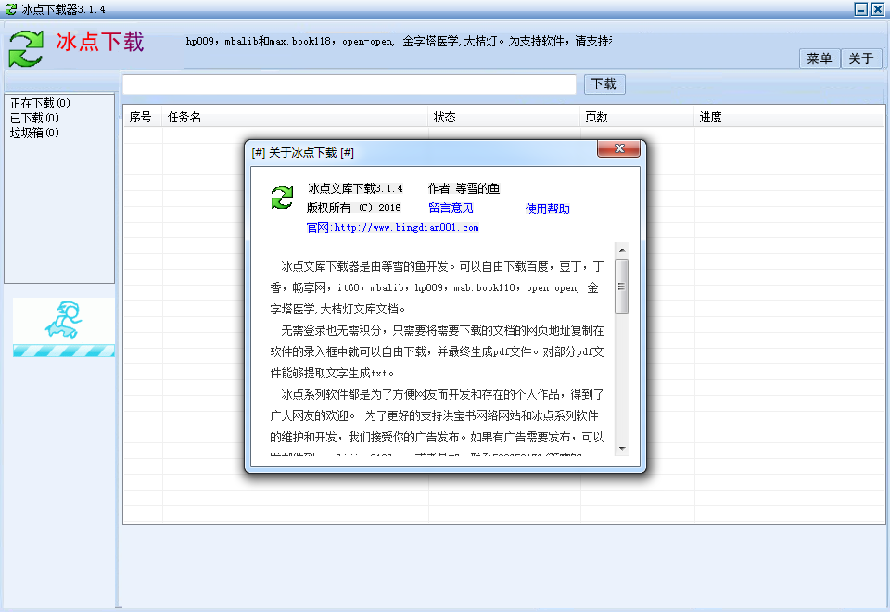
Task: Click the scroll down arrow in About dialog
Action: 622,449
